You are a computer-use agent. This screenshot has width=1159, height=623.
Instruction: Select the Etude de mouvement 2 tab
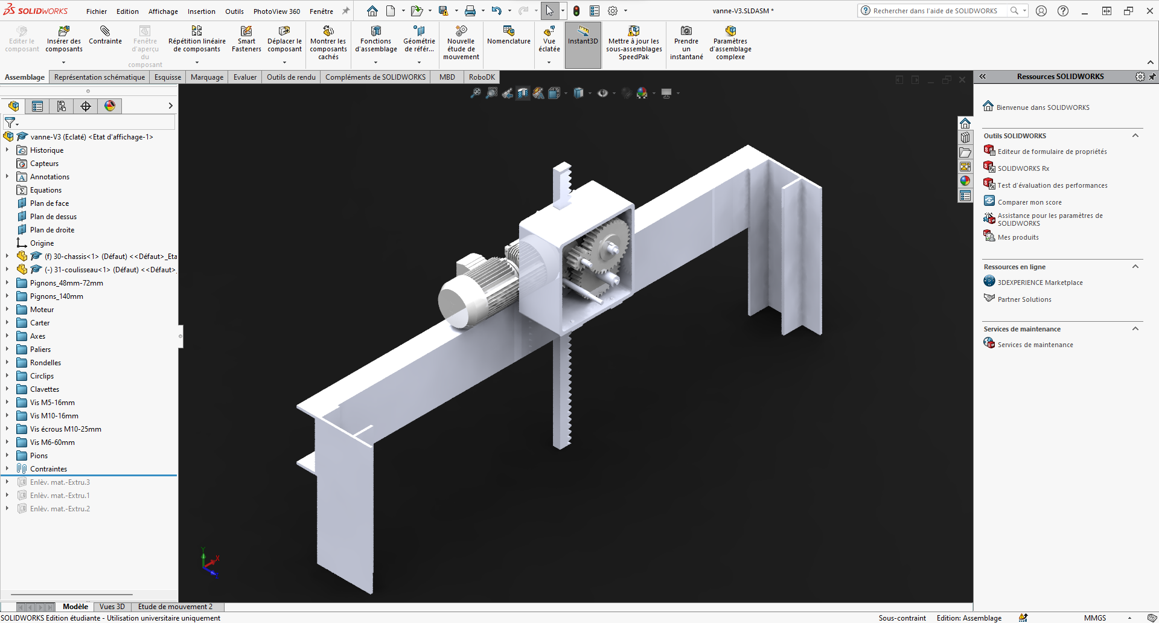(175, 607)
